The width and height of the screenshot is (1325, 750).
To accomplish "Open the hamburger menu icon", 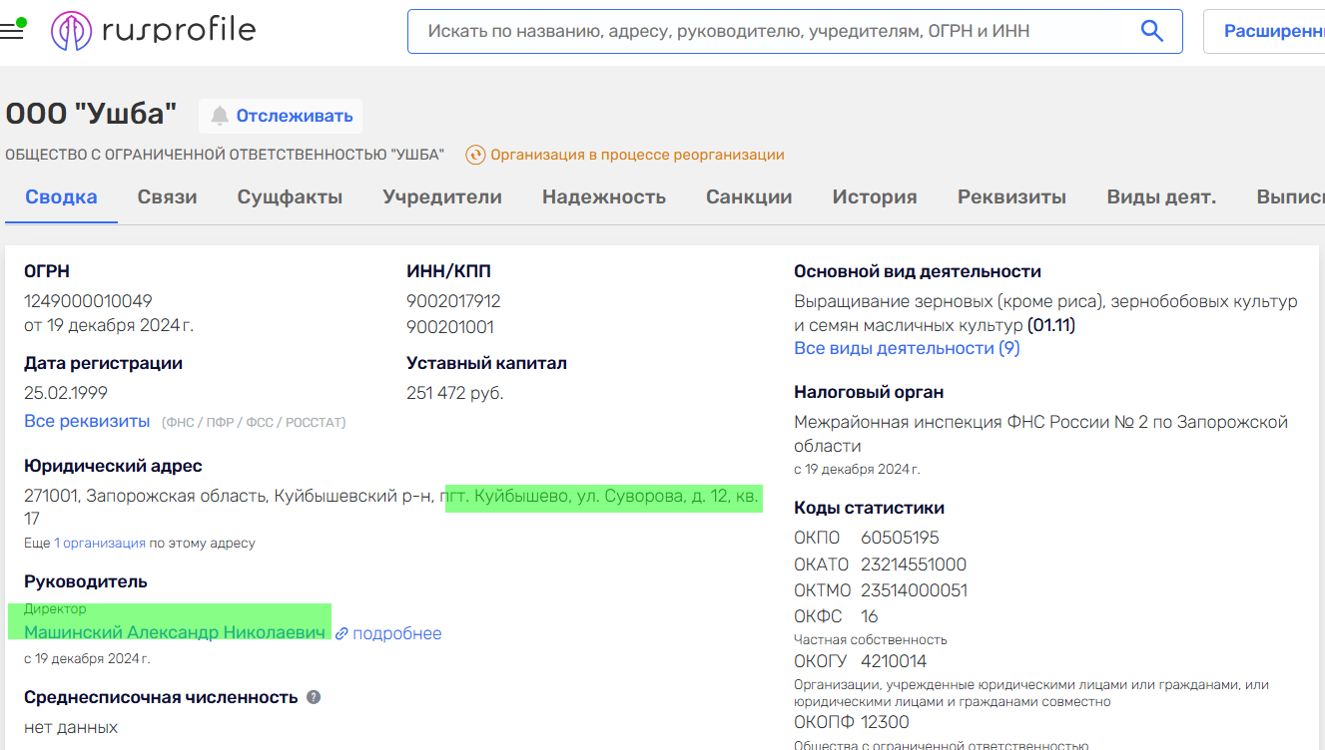I will point(12,31).
